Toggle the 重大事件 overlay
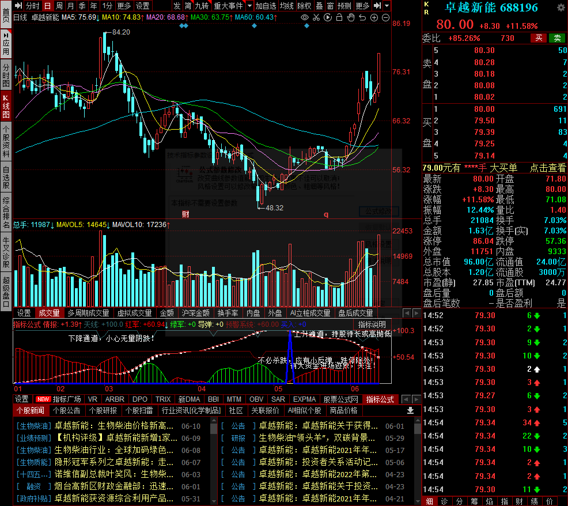 coord(228,5)
